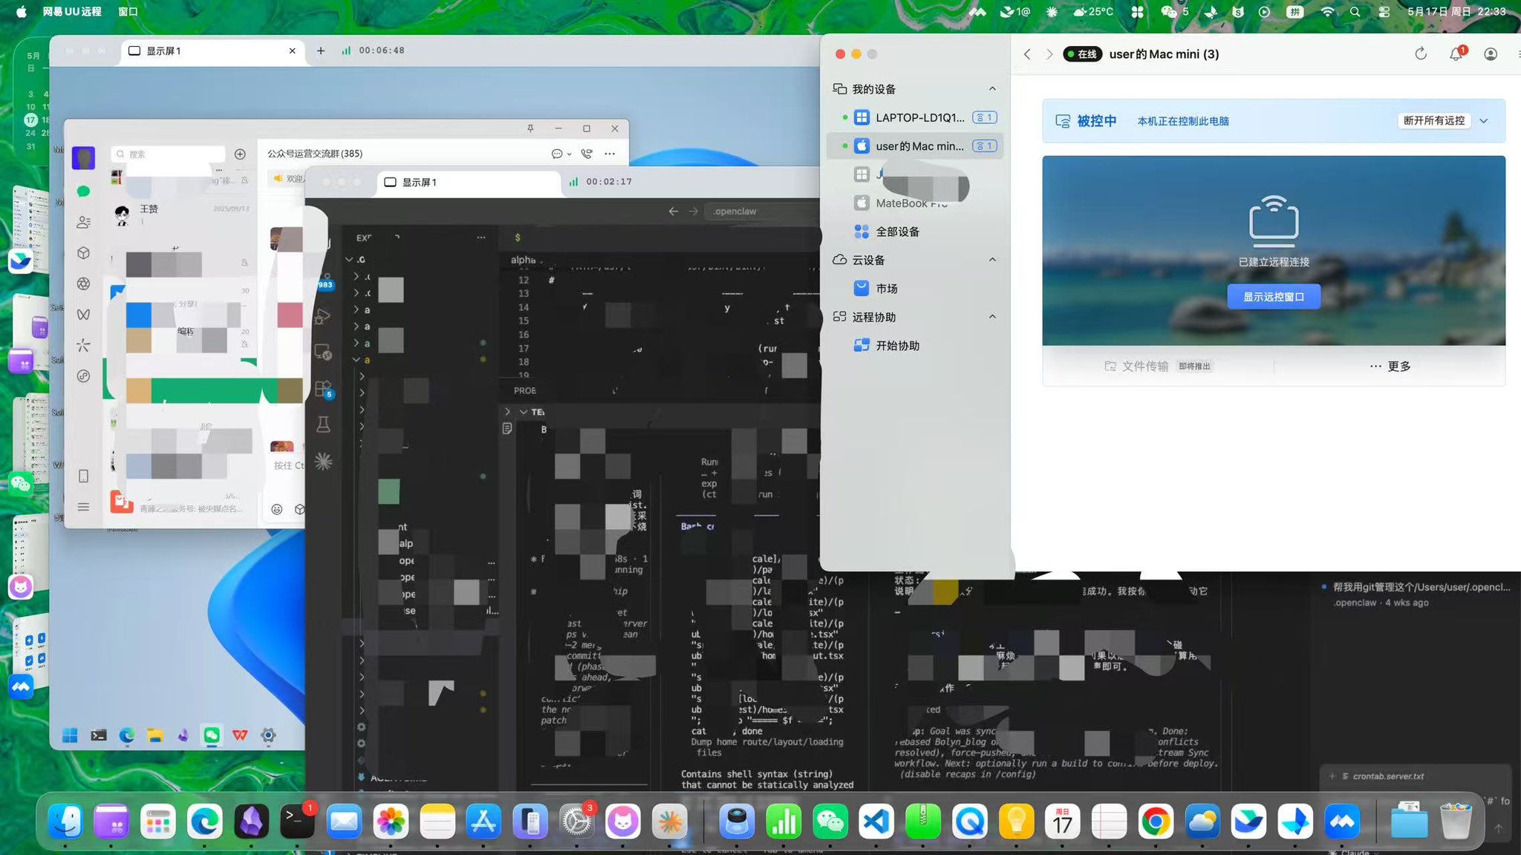Open crontab.server.txt at bottom right
The image size is (1521, 855).
click(1388, 776)
